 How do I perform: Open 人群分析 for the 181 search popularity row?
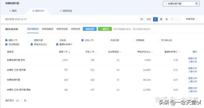click(x=193, y=91)
